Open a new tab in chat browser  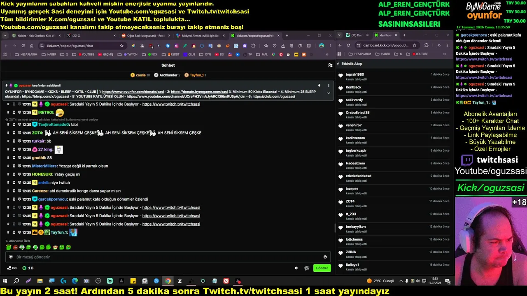(287, 36)
